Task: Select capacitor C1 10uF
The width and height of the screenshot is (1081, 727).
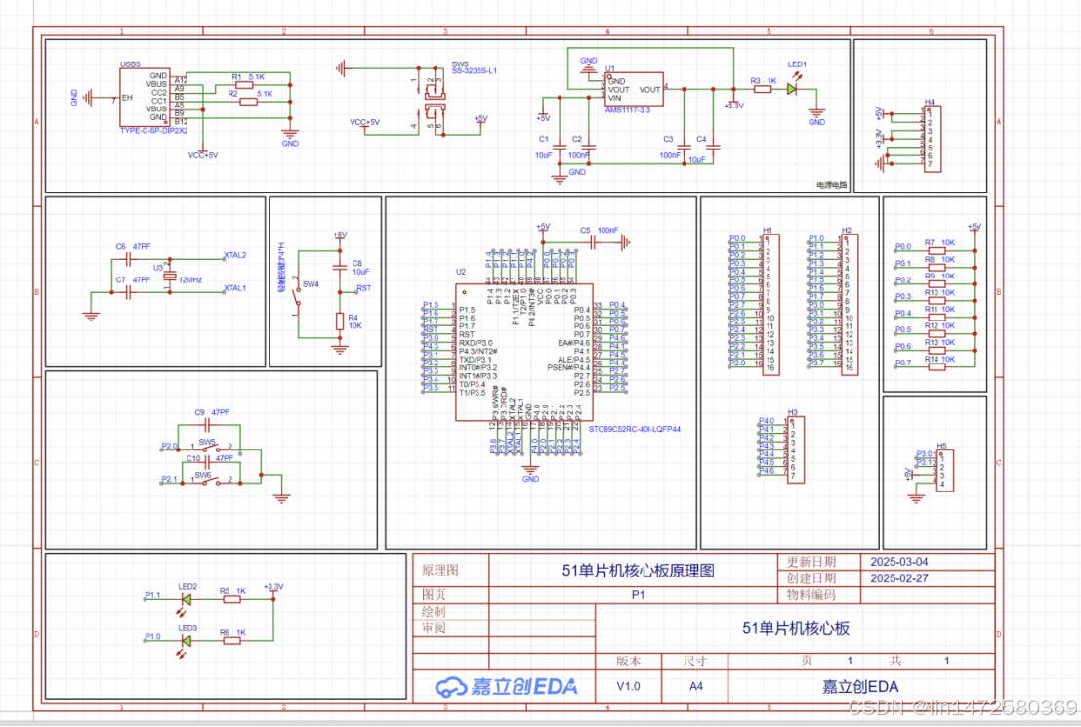Action: point(560,147)
